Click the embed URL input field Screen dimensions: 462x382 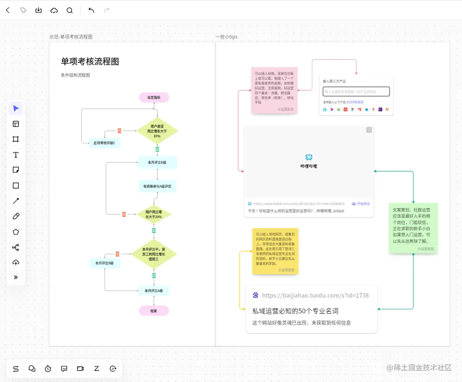(x=356, y=91)
